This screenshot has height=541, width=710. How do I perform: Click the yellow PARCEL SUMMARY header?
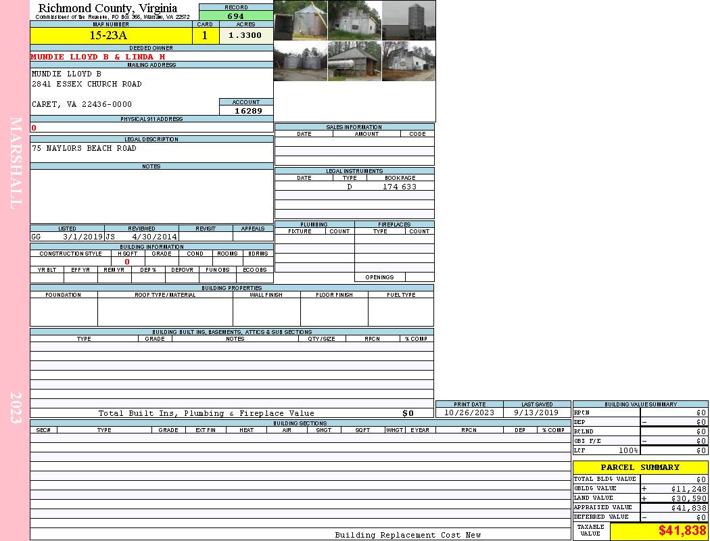click(640, 467)
